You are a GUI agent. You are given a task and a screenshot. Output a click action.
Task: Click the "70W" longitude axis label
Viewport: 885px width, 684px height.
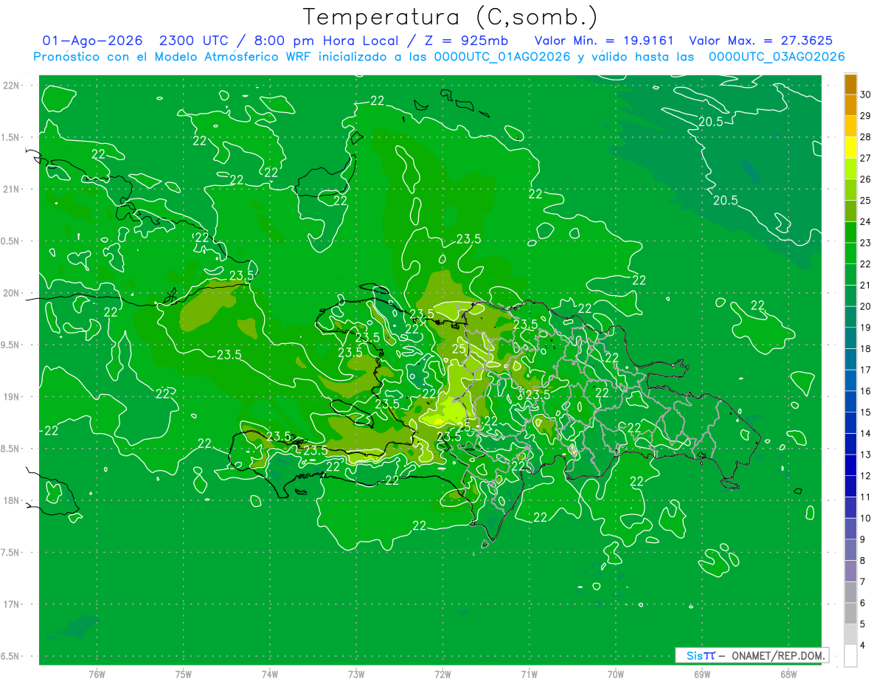click(x=616, y=674)
